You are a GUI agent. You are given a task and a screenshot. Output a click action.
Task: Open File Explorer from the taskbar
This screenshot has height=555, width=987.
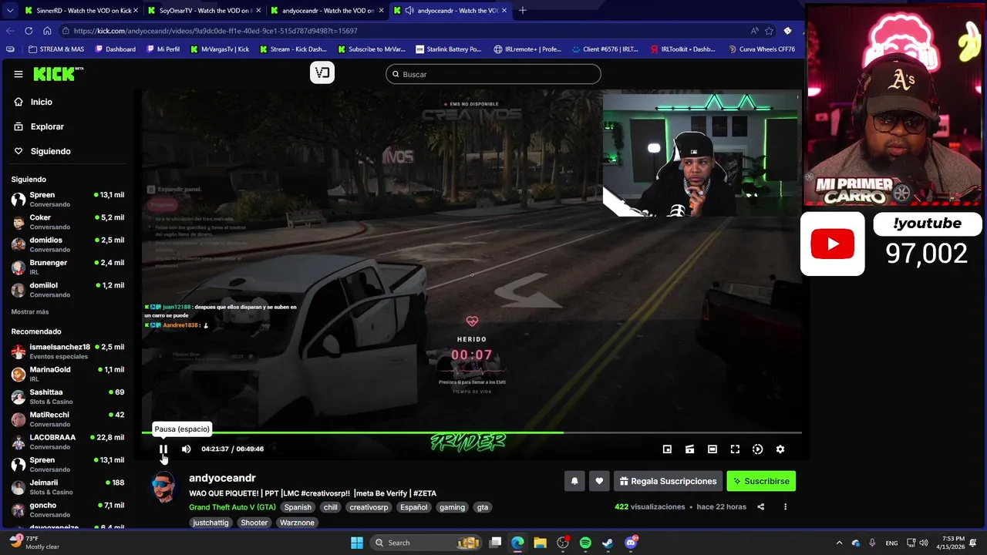click(540, 543)
